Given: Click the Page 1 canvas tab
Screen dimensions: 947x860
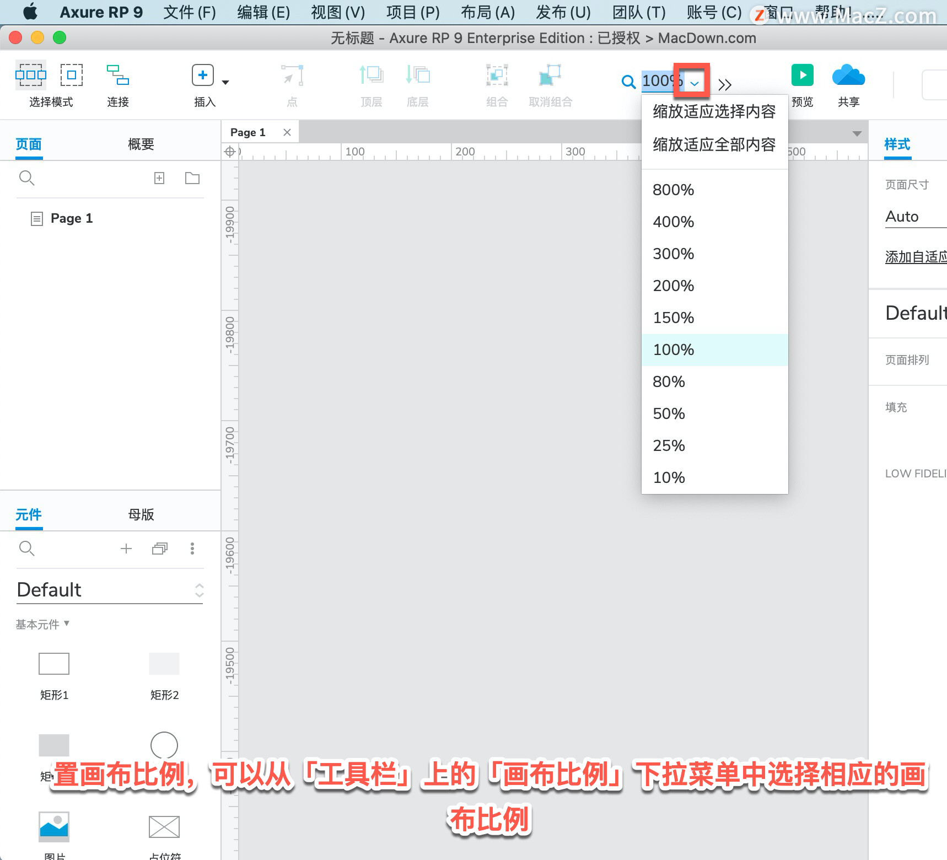Looking at the screenshot, I should click(248, 132).
